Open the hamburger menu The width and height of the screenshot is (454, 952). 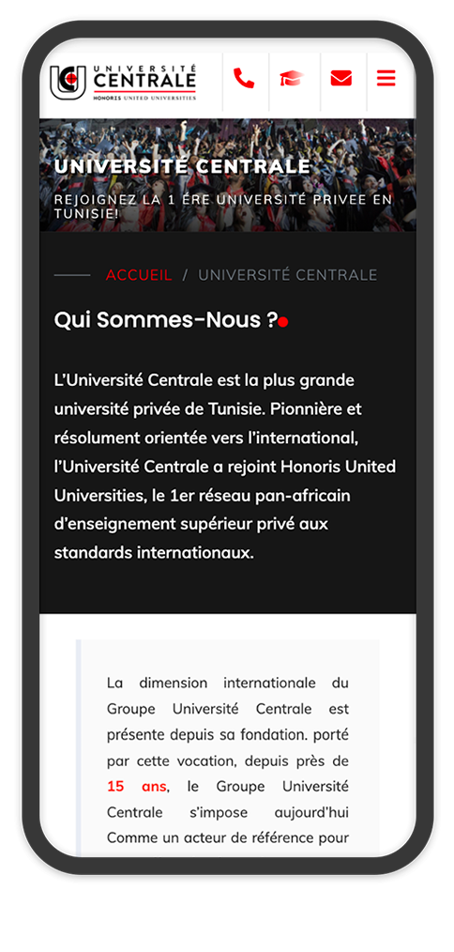click(x=386, y=78)
